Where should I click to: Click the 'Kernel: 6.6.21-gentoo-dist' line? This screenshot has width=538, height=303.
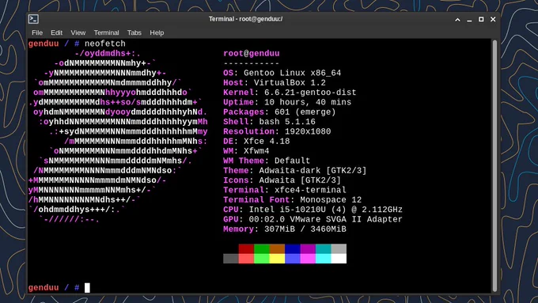point(290,93)
